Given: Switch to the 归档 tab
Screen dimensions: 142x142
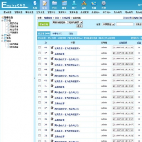Looking at the screenshot, I should [x=71, y=33].
